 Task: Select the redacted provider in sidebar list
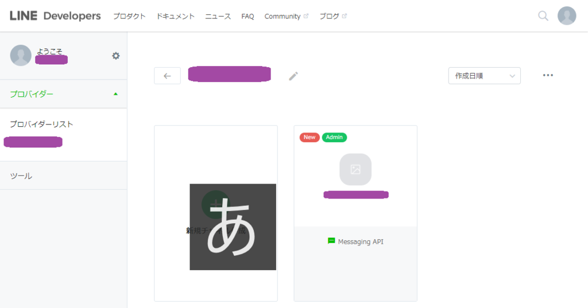tap(33, 142)
